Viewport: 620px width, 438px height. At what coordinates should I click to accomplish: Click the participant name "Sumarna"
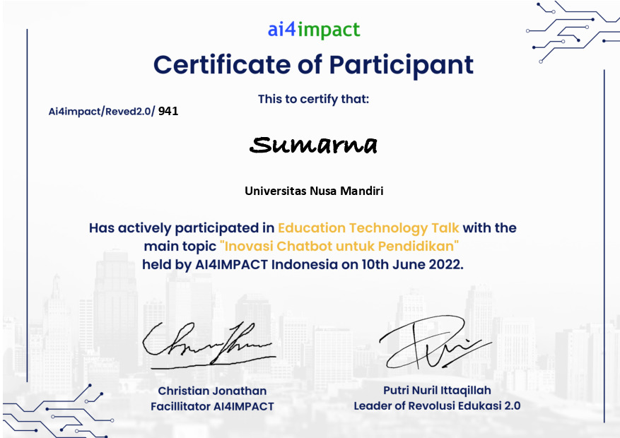point(314,145)
